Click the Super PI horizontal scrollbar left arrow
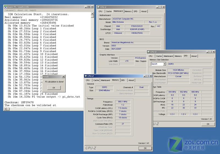The width and height of the screenshot is (220, 154). (5, 109)
